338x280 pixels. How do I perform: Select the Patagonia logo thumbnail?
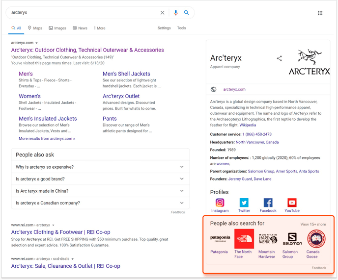(x=220, y=239)
